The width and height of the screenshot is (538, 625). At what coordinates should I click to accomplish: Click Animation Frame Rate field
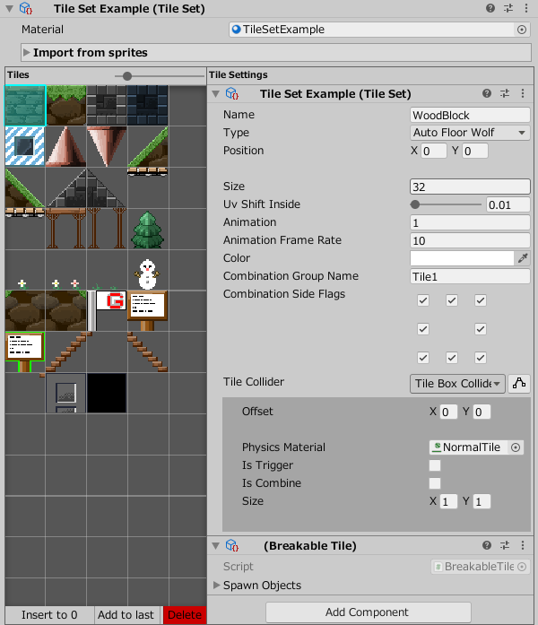(x=470, y=240)
